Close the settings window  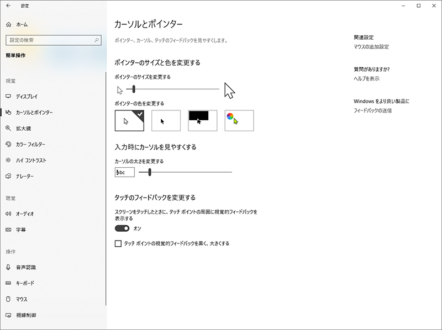434,6
